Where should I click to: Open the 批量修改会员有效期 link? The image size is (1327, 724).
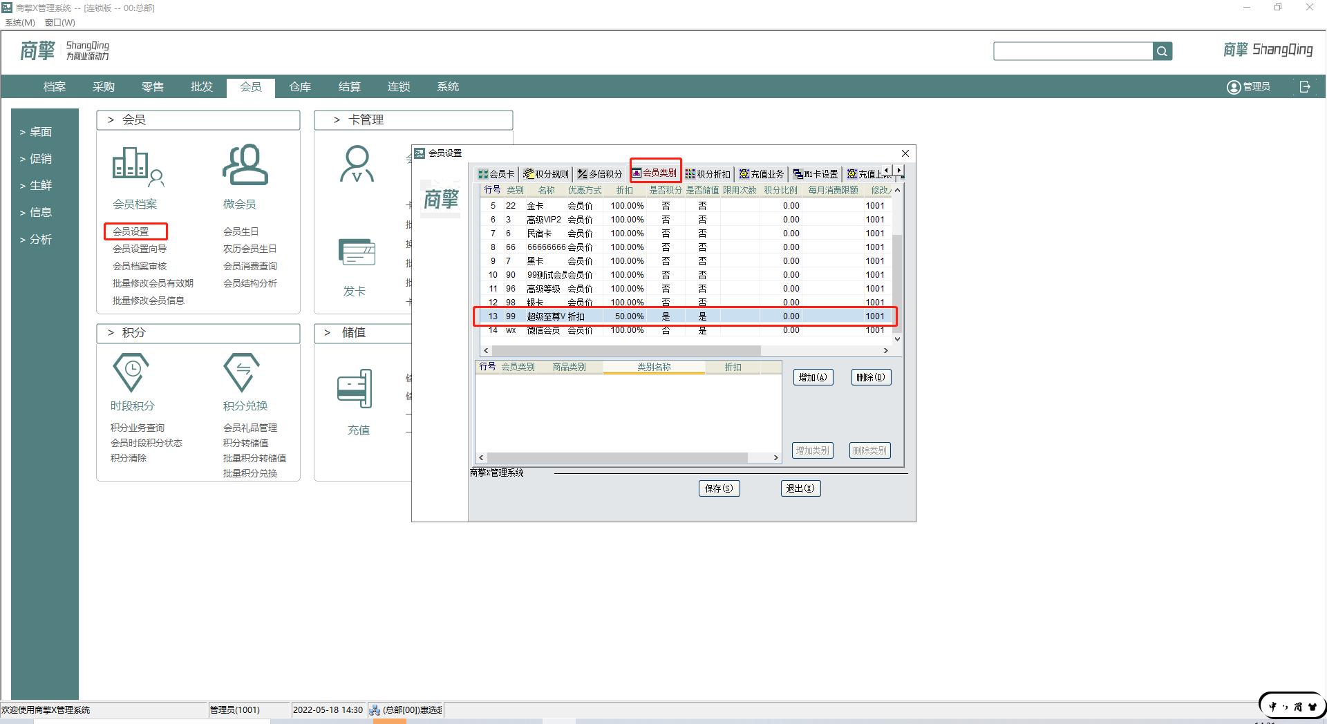coord(153,283)
